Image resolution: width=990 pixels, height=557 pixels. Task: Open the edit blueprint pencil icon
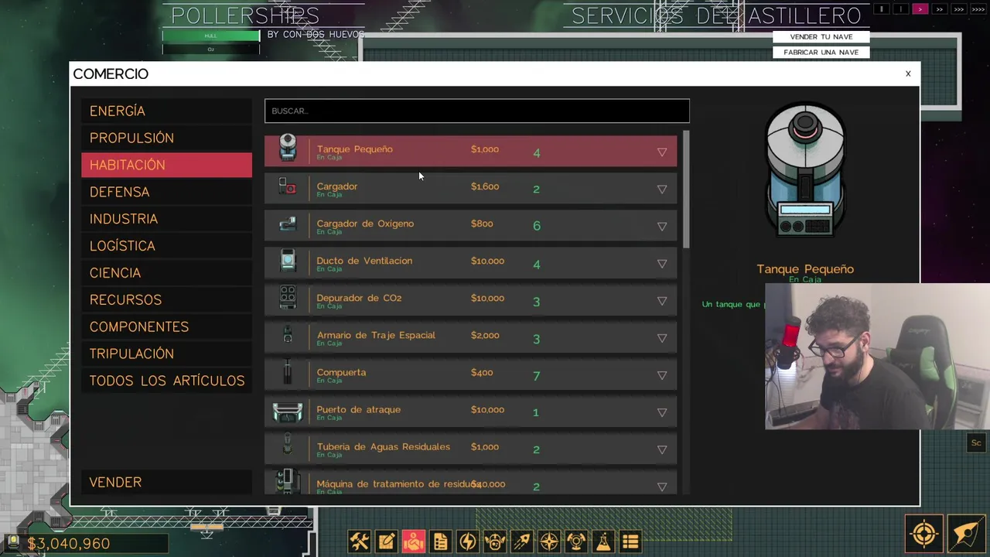pyautogui.click(x=387, y=542)
